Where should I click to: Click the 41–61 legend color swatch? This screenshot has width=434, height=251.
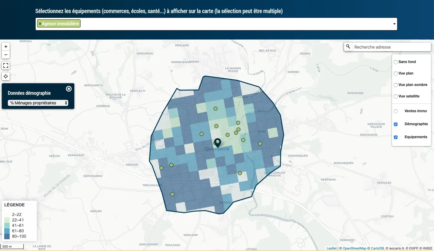(7, 225)
